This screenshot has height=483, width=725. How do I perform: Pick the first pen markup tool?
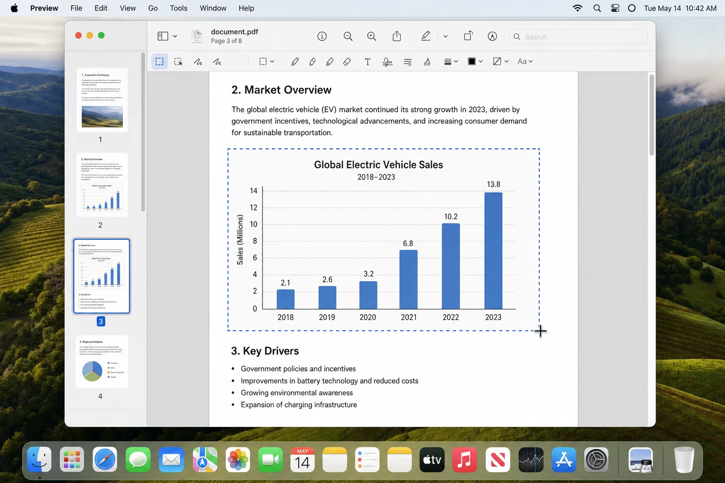[x=295, y=61]
